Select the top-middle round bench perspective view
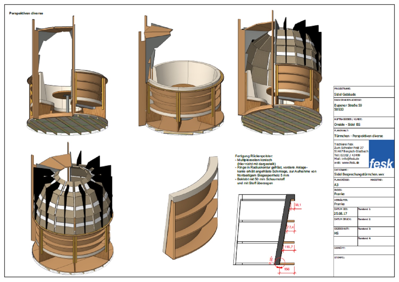This screenshot has width=399, height=282. (181, 80)
